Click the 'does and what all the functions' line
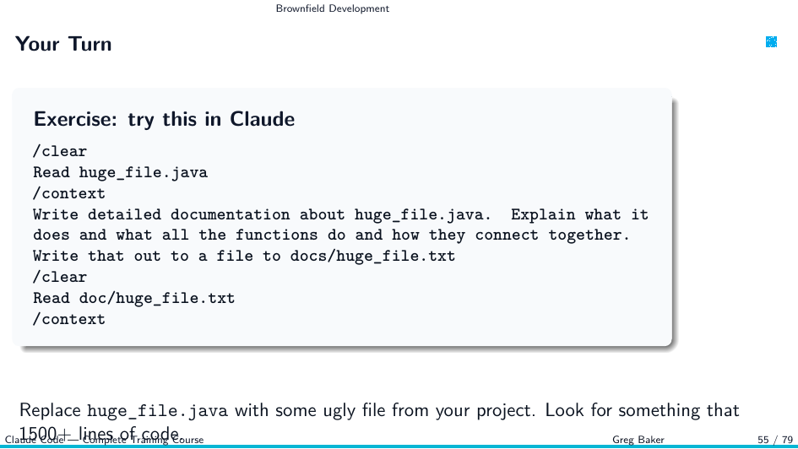This screenshot has height=449, width=798. (x=331, y=235)
